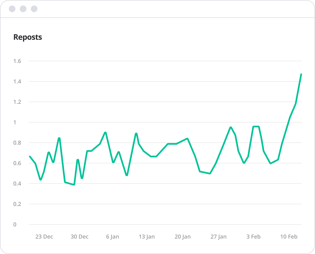Select the 13 Jan date label
The height and width of the screenshot is (254, 315).
click(x=147, y=237)
